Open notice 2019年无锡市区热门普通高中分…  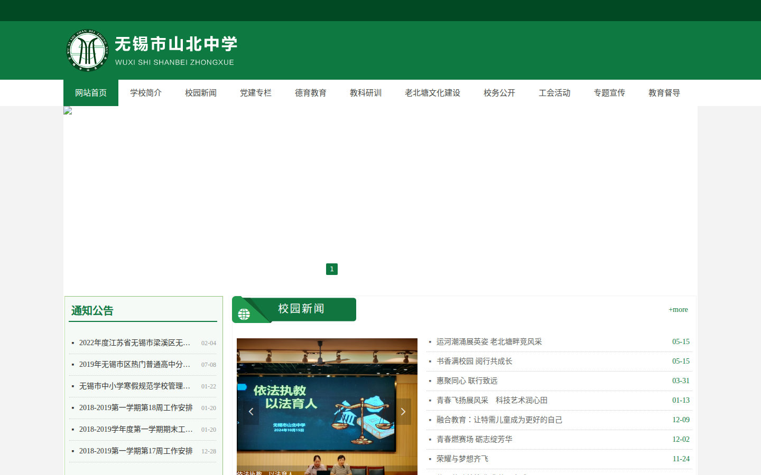[x=135, y=365]
